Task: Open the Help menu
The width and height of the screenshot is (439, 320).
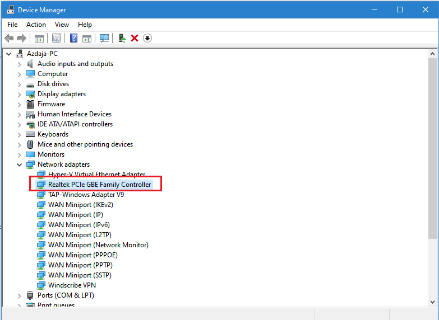Action: 85,25
